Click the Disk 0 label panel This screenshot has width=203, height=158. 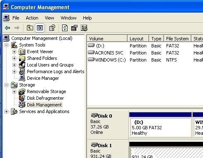[107, 125]
